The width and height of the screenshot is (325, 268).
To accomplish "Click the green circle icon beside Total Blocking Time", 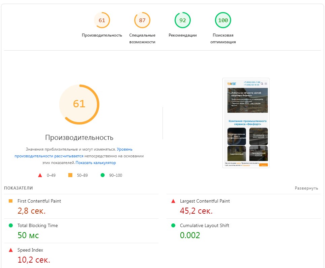I will (x=11, y=225).
